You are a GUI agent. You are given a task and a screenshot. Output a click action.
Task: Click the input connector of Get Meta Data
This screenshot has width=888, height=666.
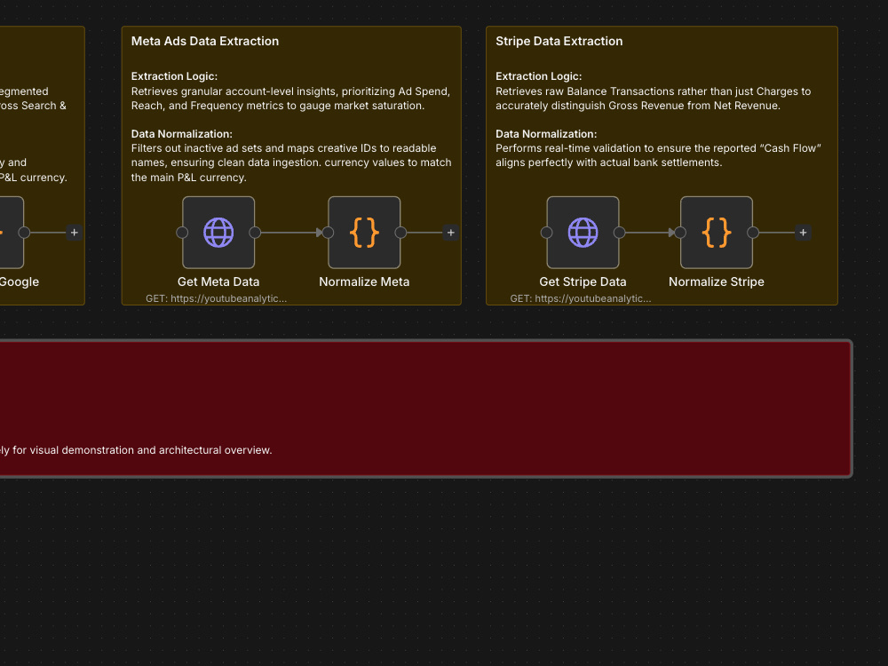[182, 232]
